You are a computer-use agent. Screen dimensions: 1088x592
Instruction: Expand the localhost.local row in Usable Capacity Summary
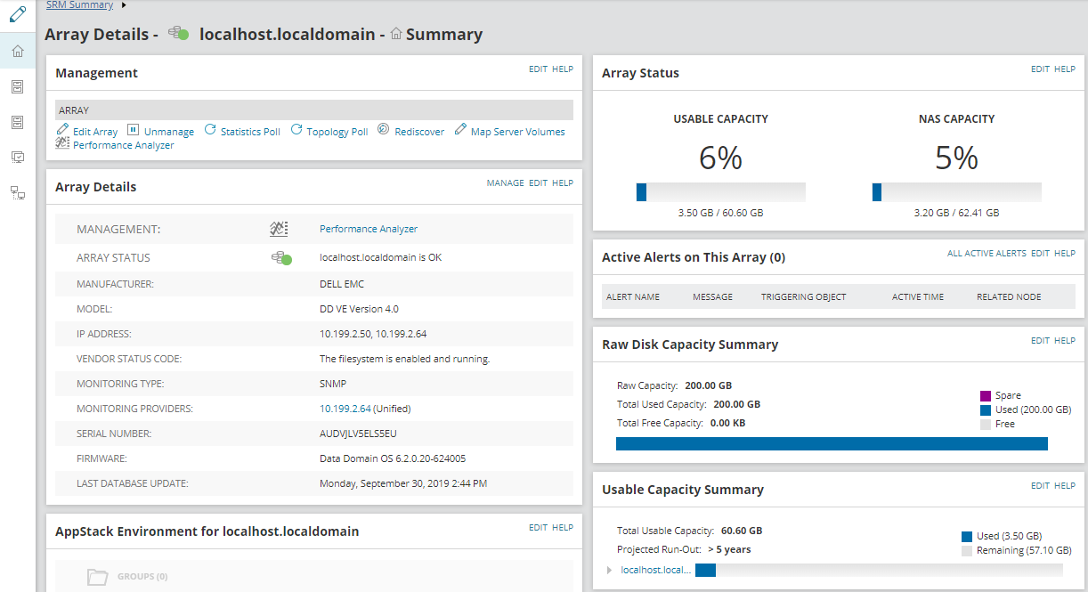click(x=609, y=570)
